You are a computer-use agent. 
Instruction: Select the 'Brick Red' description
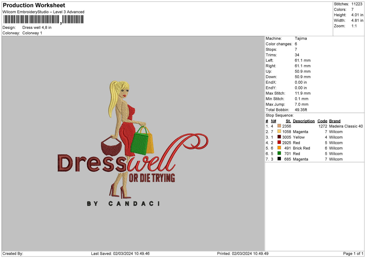click(301, 148)
